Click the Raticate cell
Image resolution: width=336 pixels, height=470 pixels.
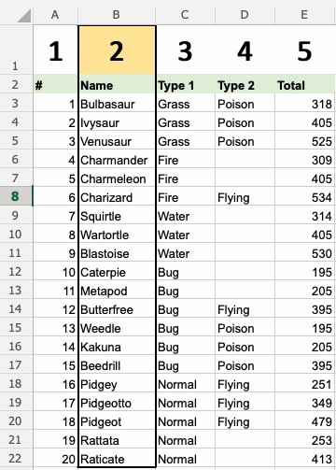(117, 458)
